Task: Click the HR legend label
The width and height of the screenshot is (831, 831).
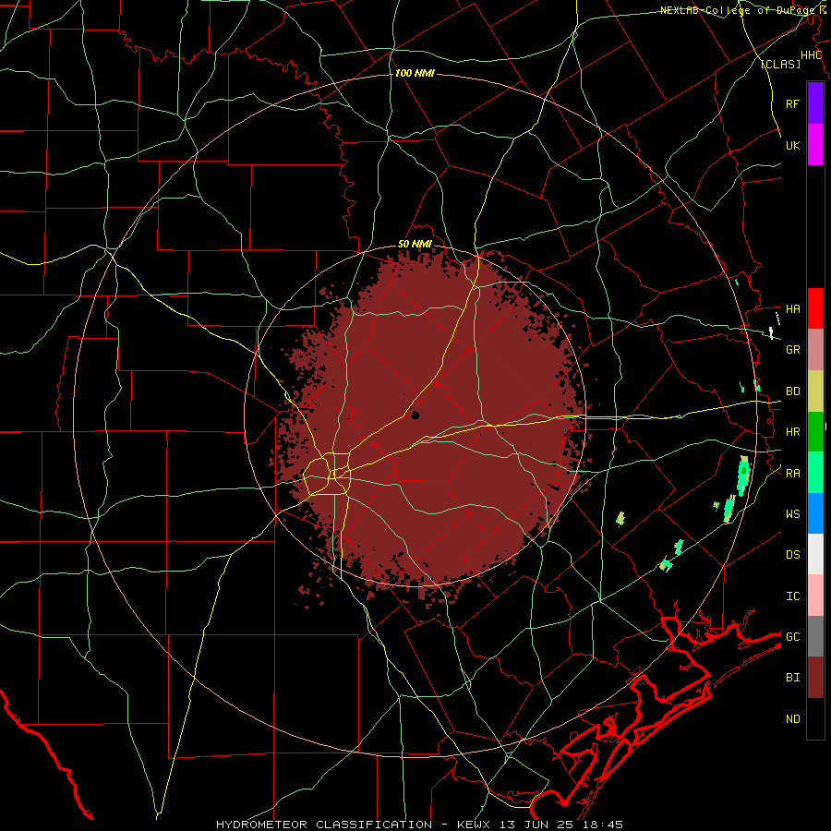Action: (x=792, y=432)
